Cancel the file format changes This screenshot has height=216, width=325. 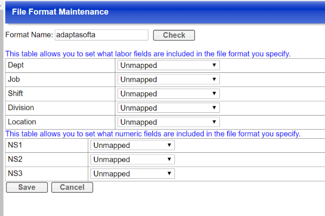point(72,187)
